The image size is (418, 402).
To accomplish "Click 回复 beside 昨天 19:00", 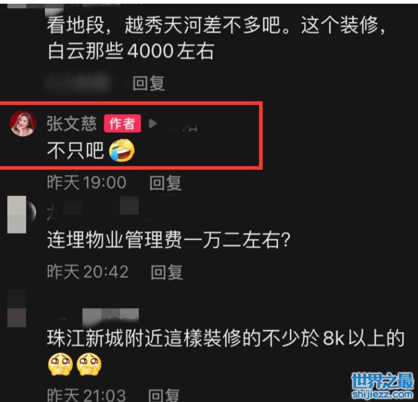I will click(165, 183).
